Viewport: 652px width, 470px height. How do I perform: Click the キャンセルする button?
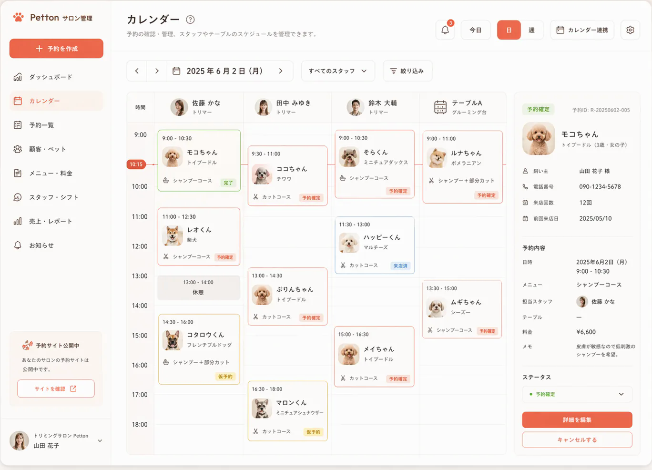577,440
